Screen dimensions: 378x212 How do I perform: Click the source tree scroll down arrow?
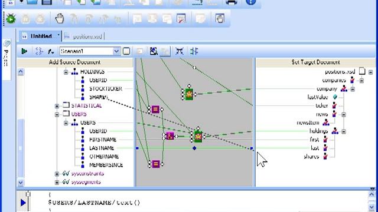coord(21,183)
